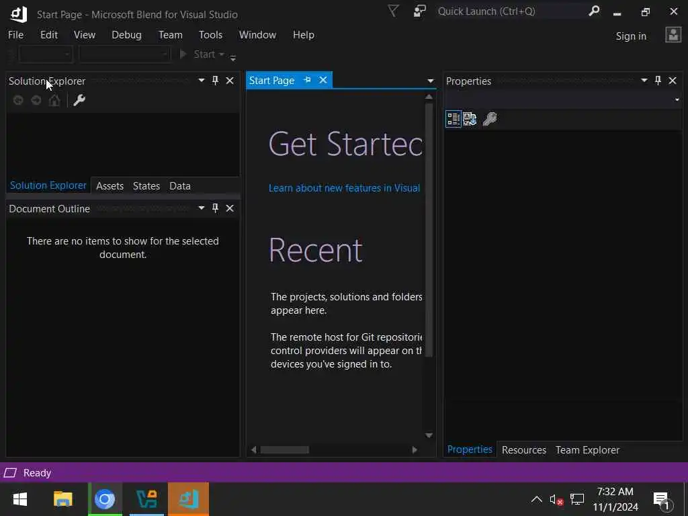Open the Windows notification center icon

coord(662,500)
